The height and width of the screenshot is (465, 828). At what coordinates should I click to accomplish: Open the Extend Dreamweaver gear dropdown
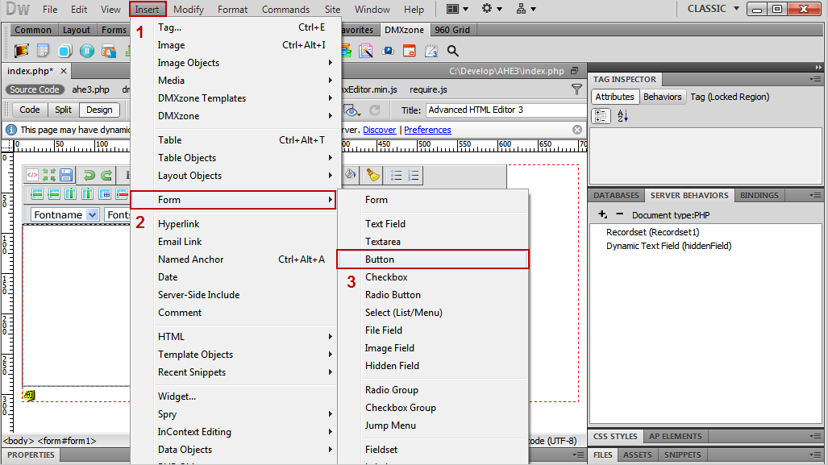(x=492, y=9)
